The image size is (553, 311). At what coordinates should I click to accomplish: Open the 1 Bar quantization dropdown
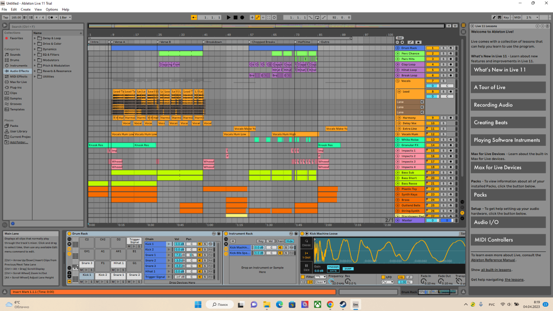point(65,17)
